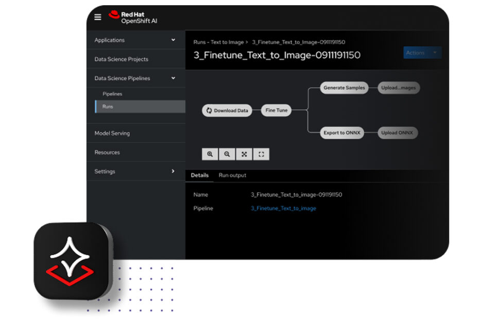Viewport: 479px width, 319px height.
Task: Select the Download Data pipeline node
Action: pyautogui.click(x=227, y=111)
